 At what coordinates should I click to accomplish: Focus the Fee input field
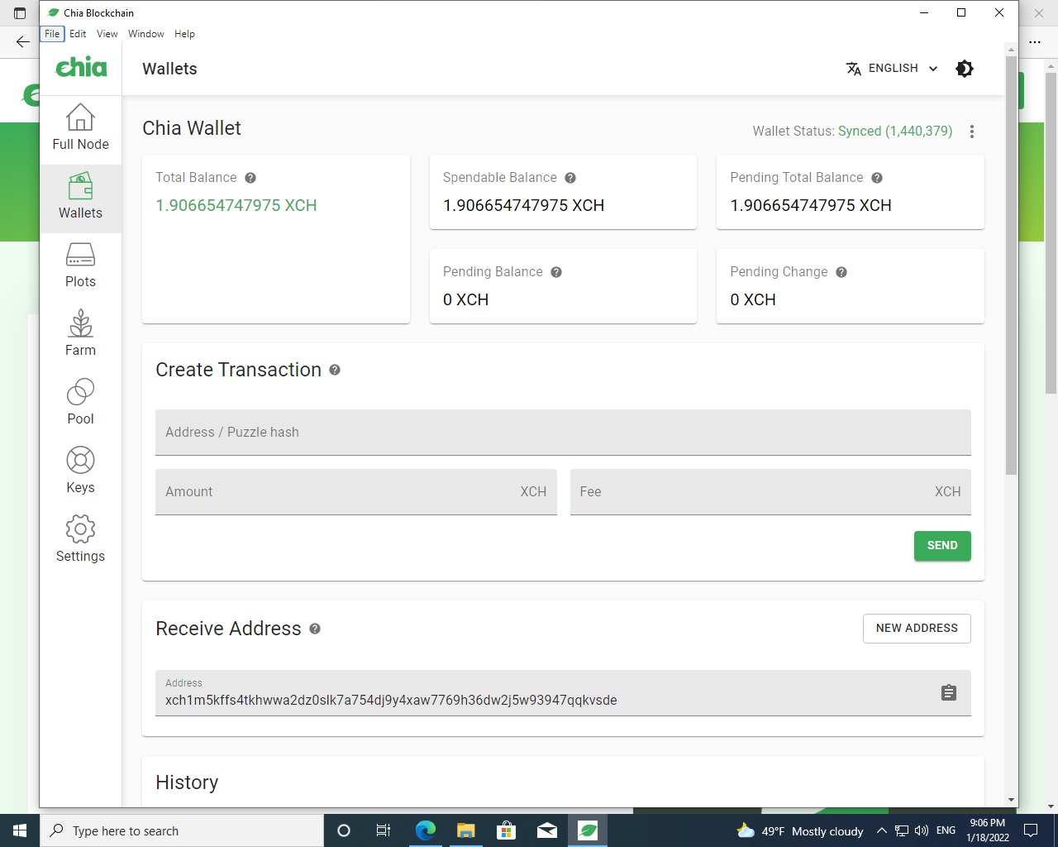click(x=770, y=492)
